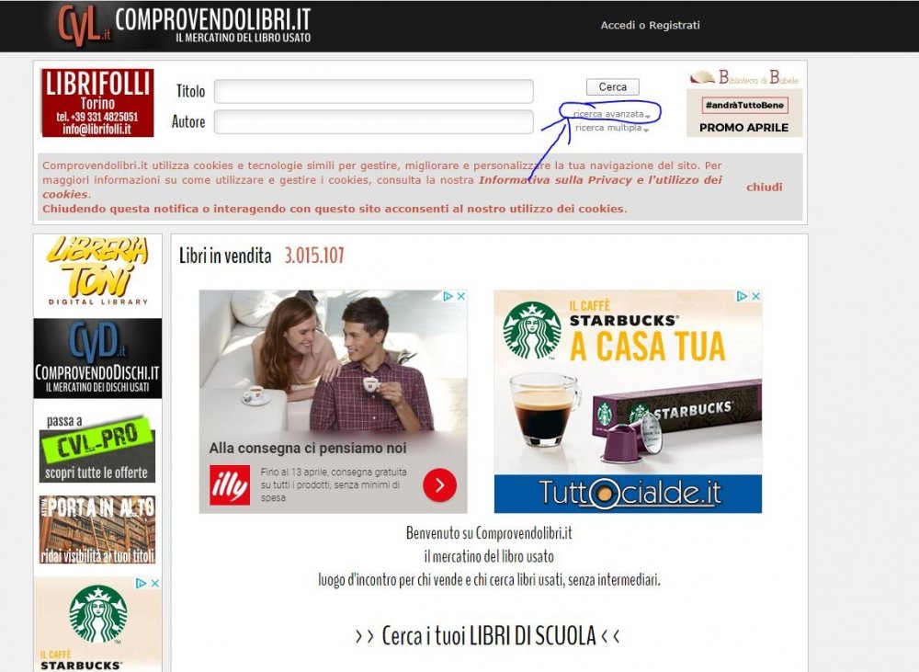This screenshot has width=919, height=672.
Task: Close the sidebar Starbucks ad with its X
Action: (154, 584)
